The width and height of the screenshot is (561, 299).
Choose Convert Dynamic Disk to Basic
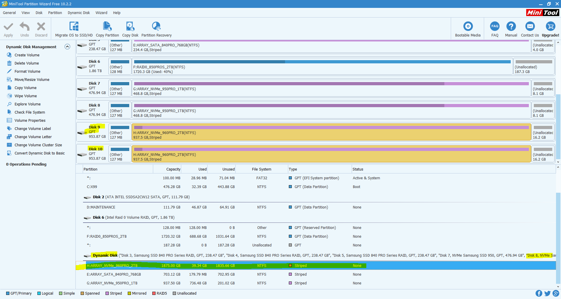tap(40, 153)
